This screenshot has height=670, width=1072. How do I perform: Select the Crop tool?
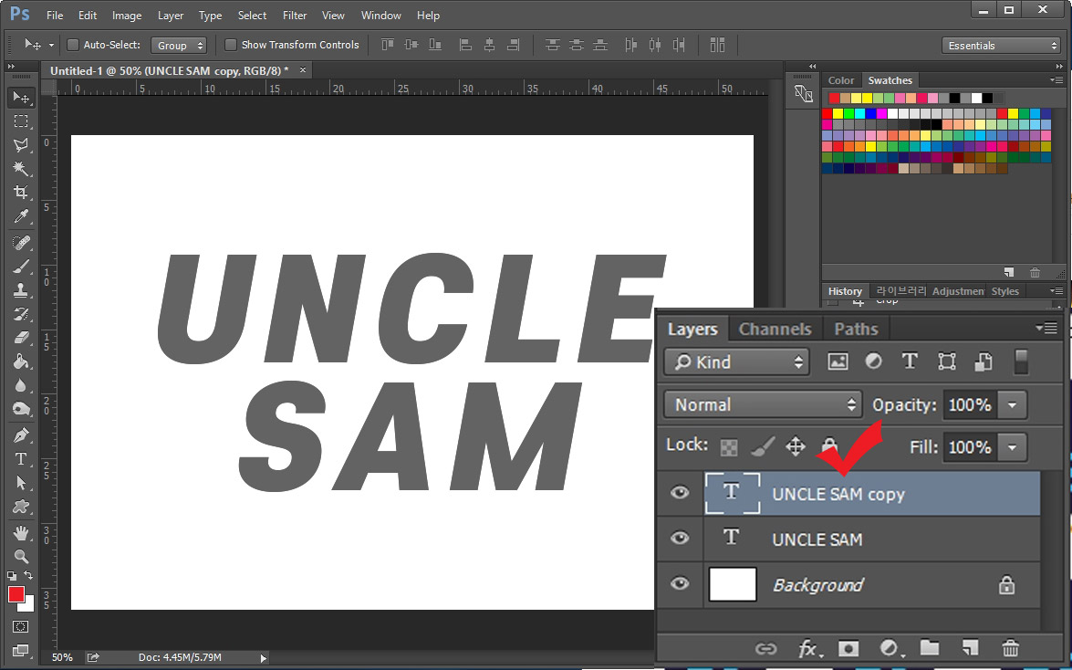[21, 193]
